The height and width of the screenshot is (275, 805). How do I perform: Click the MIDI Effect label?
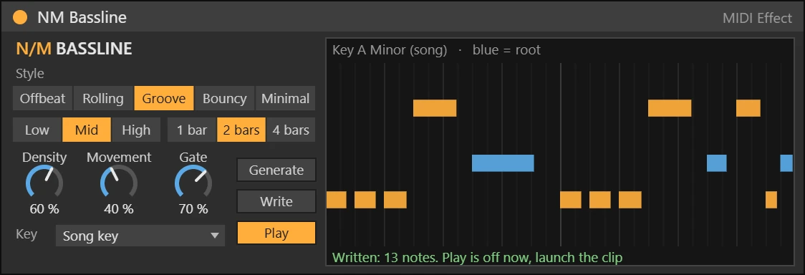[x=757, y=19]
